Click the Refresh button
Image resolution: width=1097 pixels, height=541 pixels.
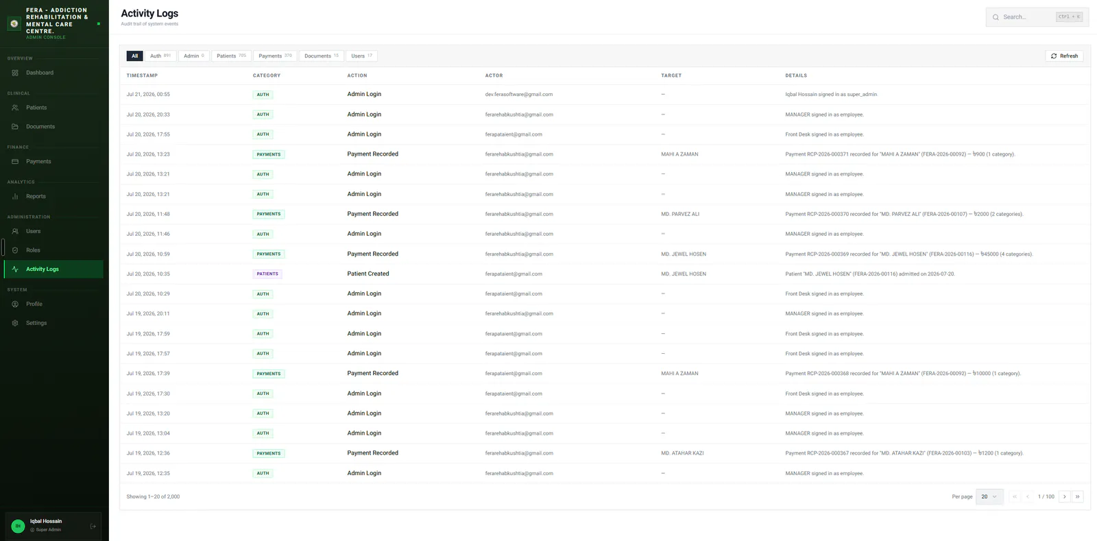[1064, 56]
